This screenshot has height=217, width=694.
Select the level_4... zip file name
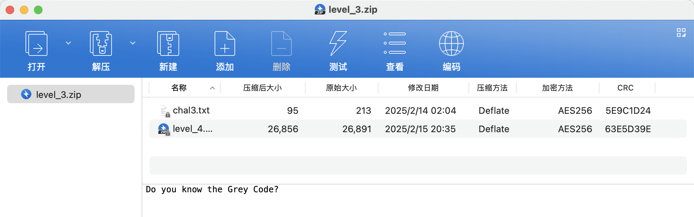(193, 129)
